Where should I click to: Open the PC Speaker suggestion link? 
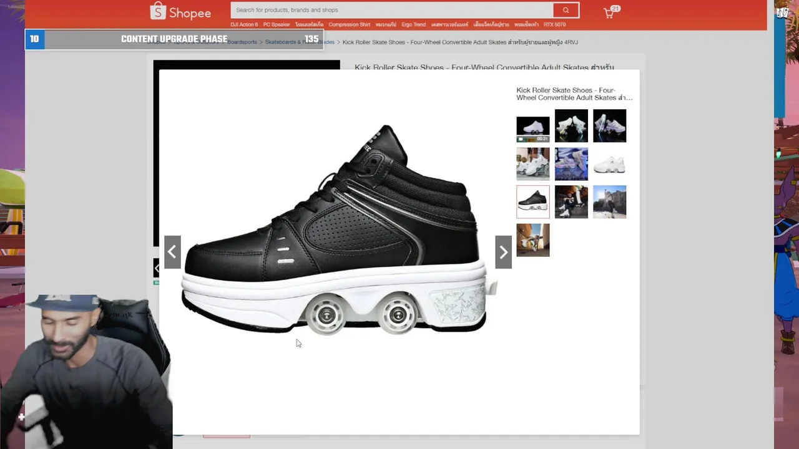[x=277, y=25]
